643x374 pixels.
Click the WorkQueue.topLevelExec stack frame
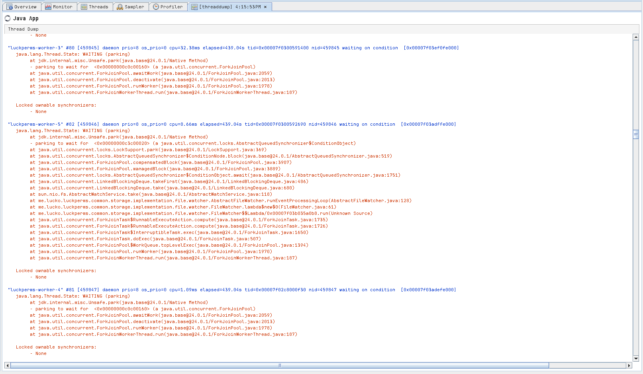169,245
